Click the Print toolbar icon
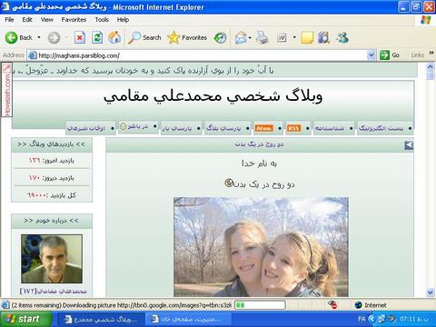This screenshot has width=436, height=327. click(x=262, y=37)
